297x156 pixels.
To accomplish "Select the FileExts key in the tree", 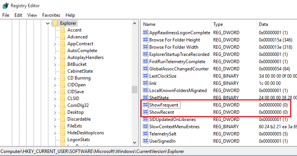I will click(75, 126).
